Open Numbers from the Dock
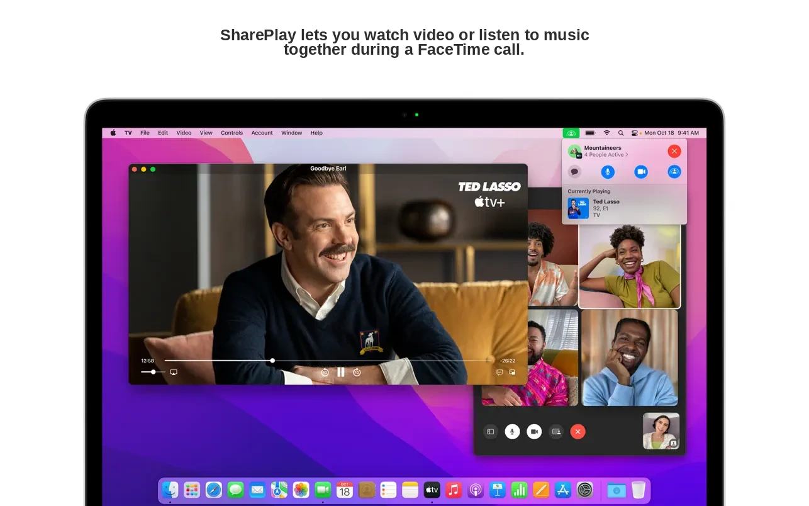 coord(519,490)
